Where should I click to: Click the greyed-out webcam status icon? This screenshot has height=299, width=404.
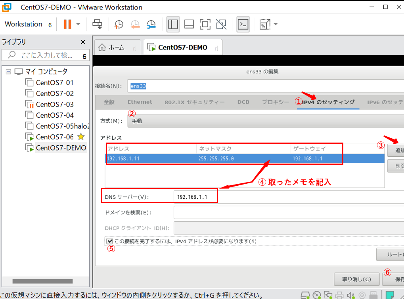click(362, 295)
